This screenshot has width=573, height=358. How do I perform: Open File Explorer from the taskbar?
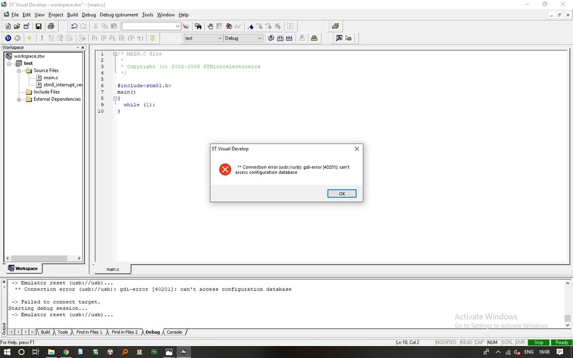click(x=51, y=352)
